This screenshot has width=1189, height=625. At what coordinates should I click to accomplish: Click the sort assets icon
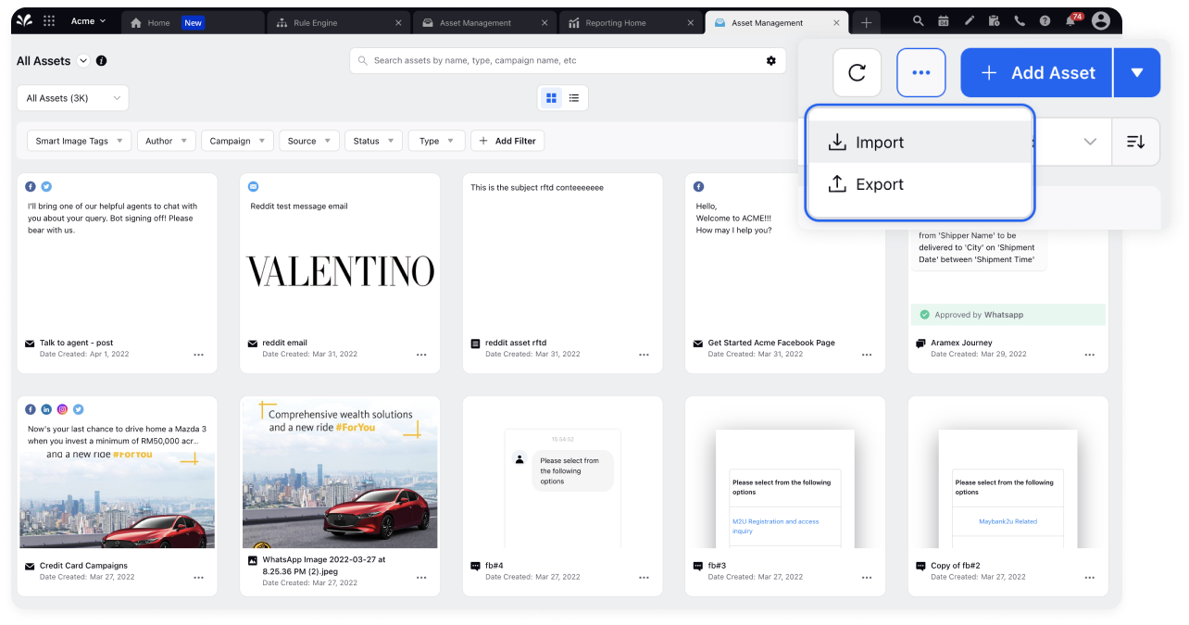(x=1135, y=142)
